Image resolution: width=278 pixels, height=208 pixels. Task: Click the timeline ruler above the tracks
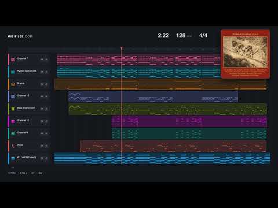tap(114, 49)
